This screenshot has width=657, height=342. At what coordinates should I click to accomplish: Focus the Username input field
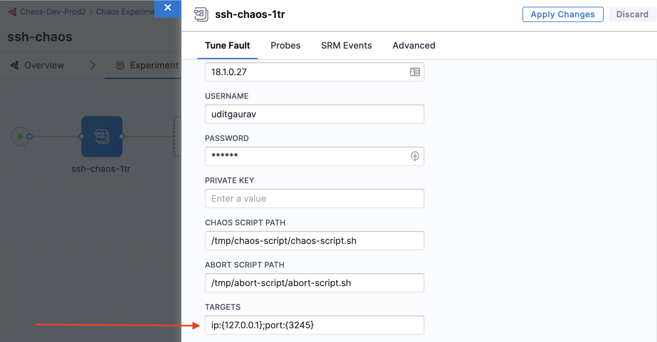pos(314,114)
